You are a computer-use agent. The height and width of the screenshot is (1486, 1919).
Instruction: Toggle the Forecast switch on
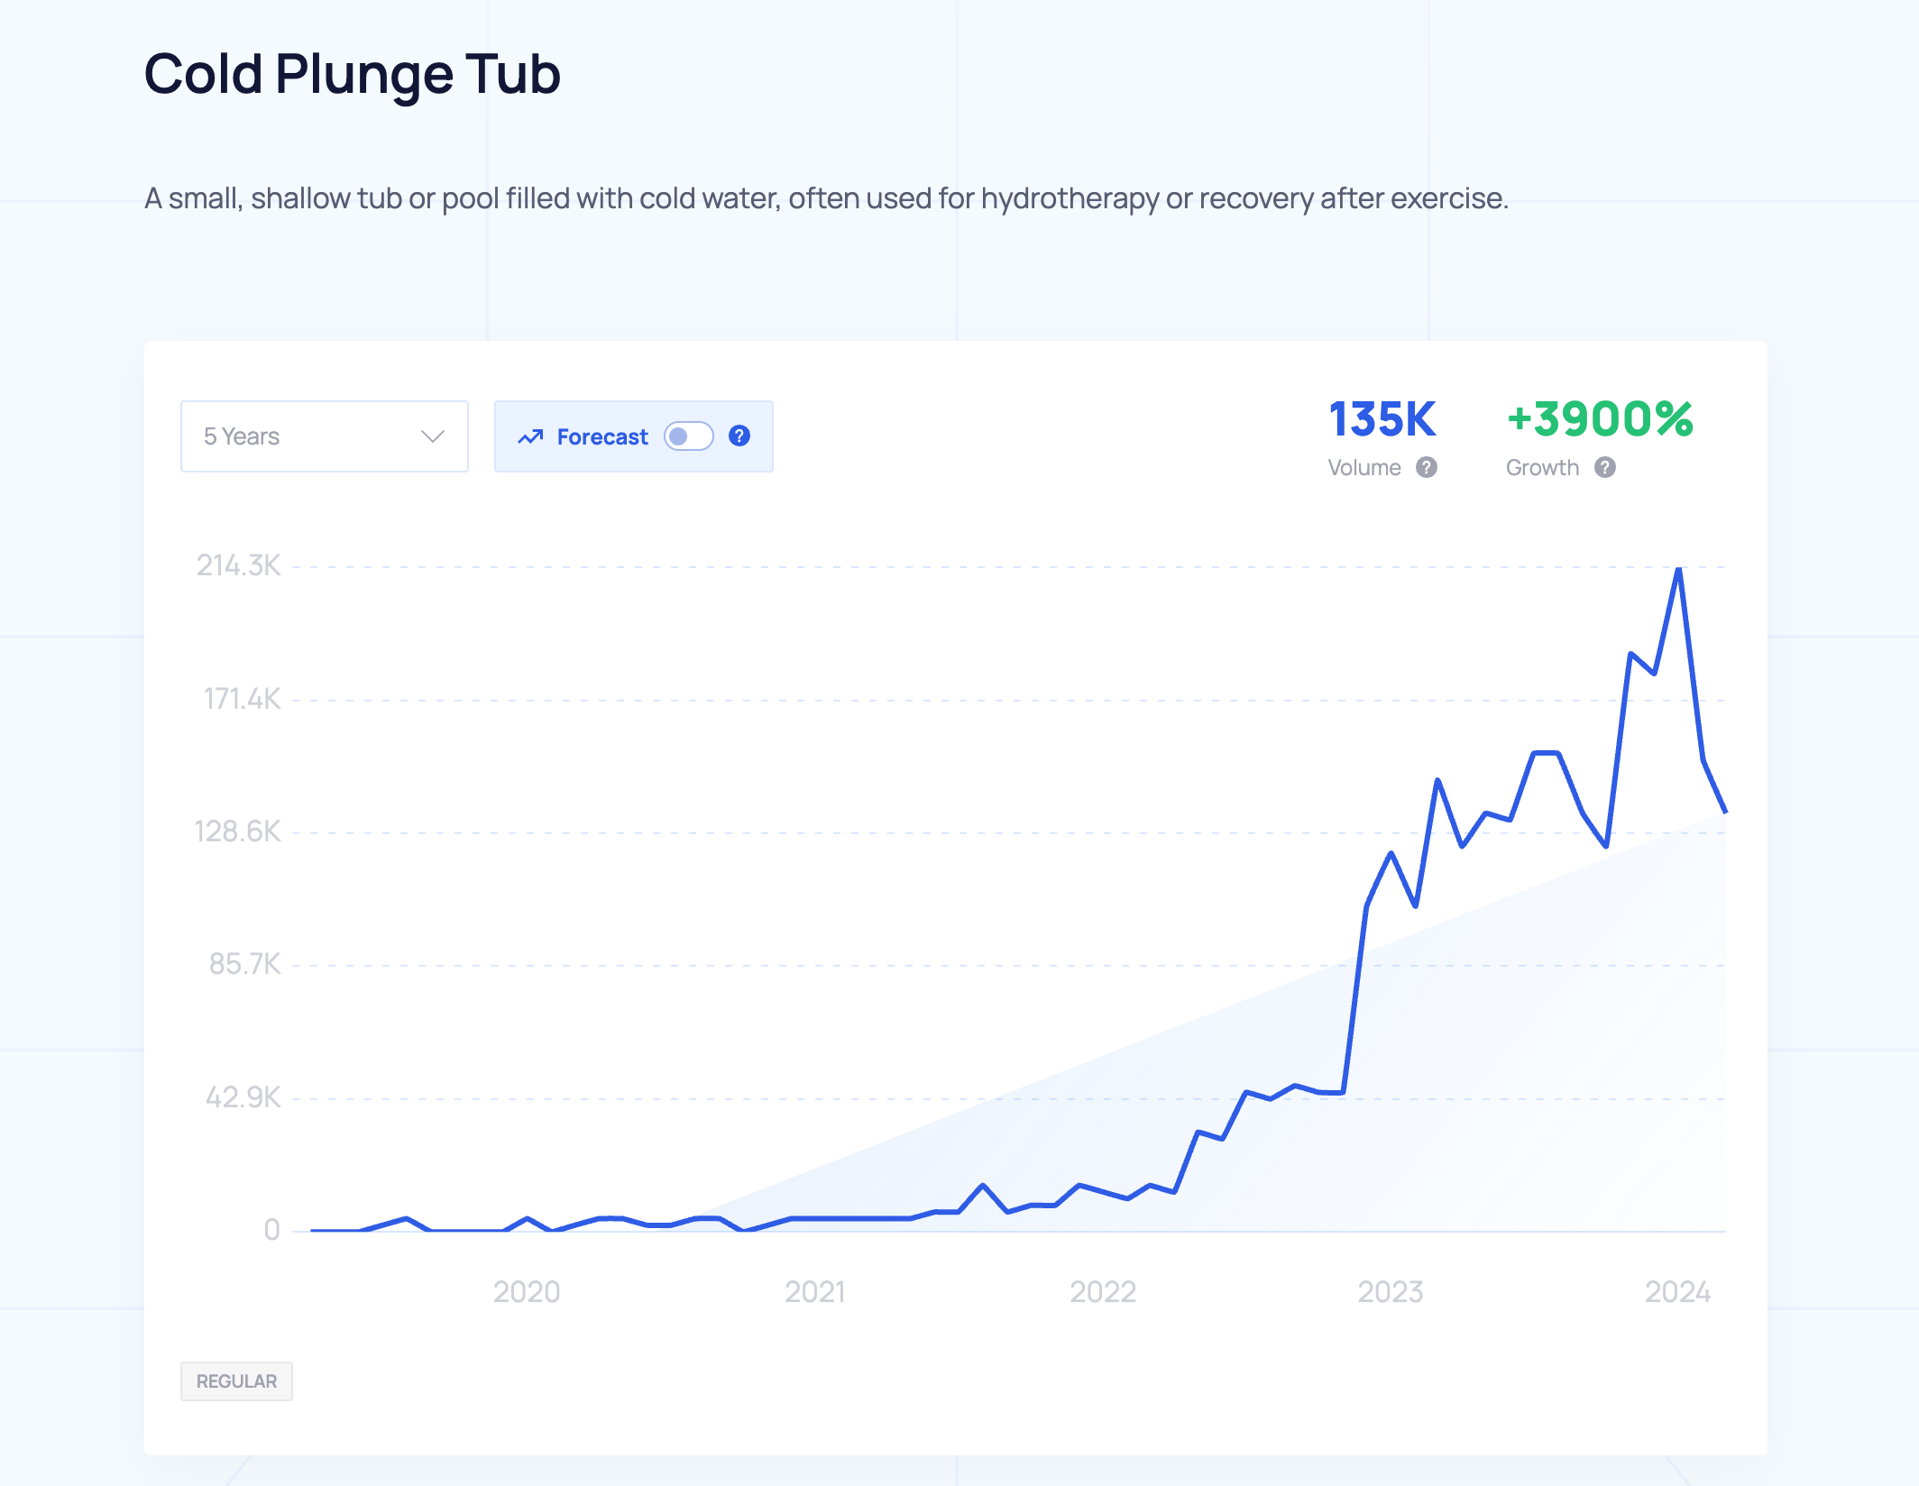point(689,436)
